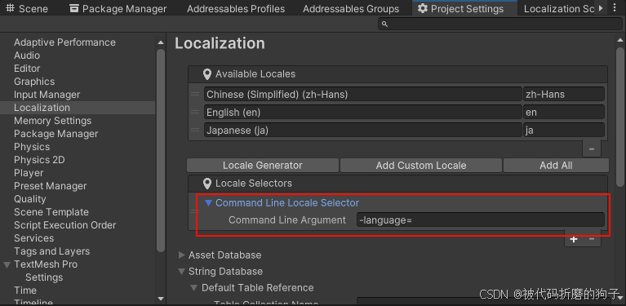Click the zh-Hans code field

tap(564, 95)
